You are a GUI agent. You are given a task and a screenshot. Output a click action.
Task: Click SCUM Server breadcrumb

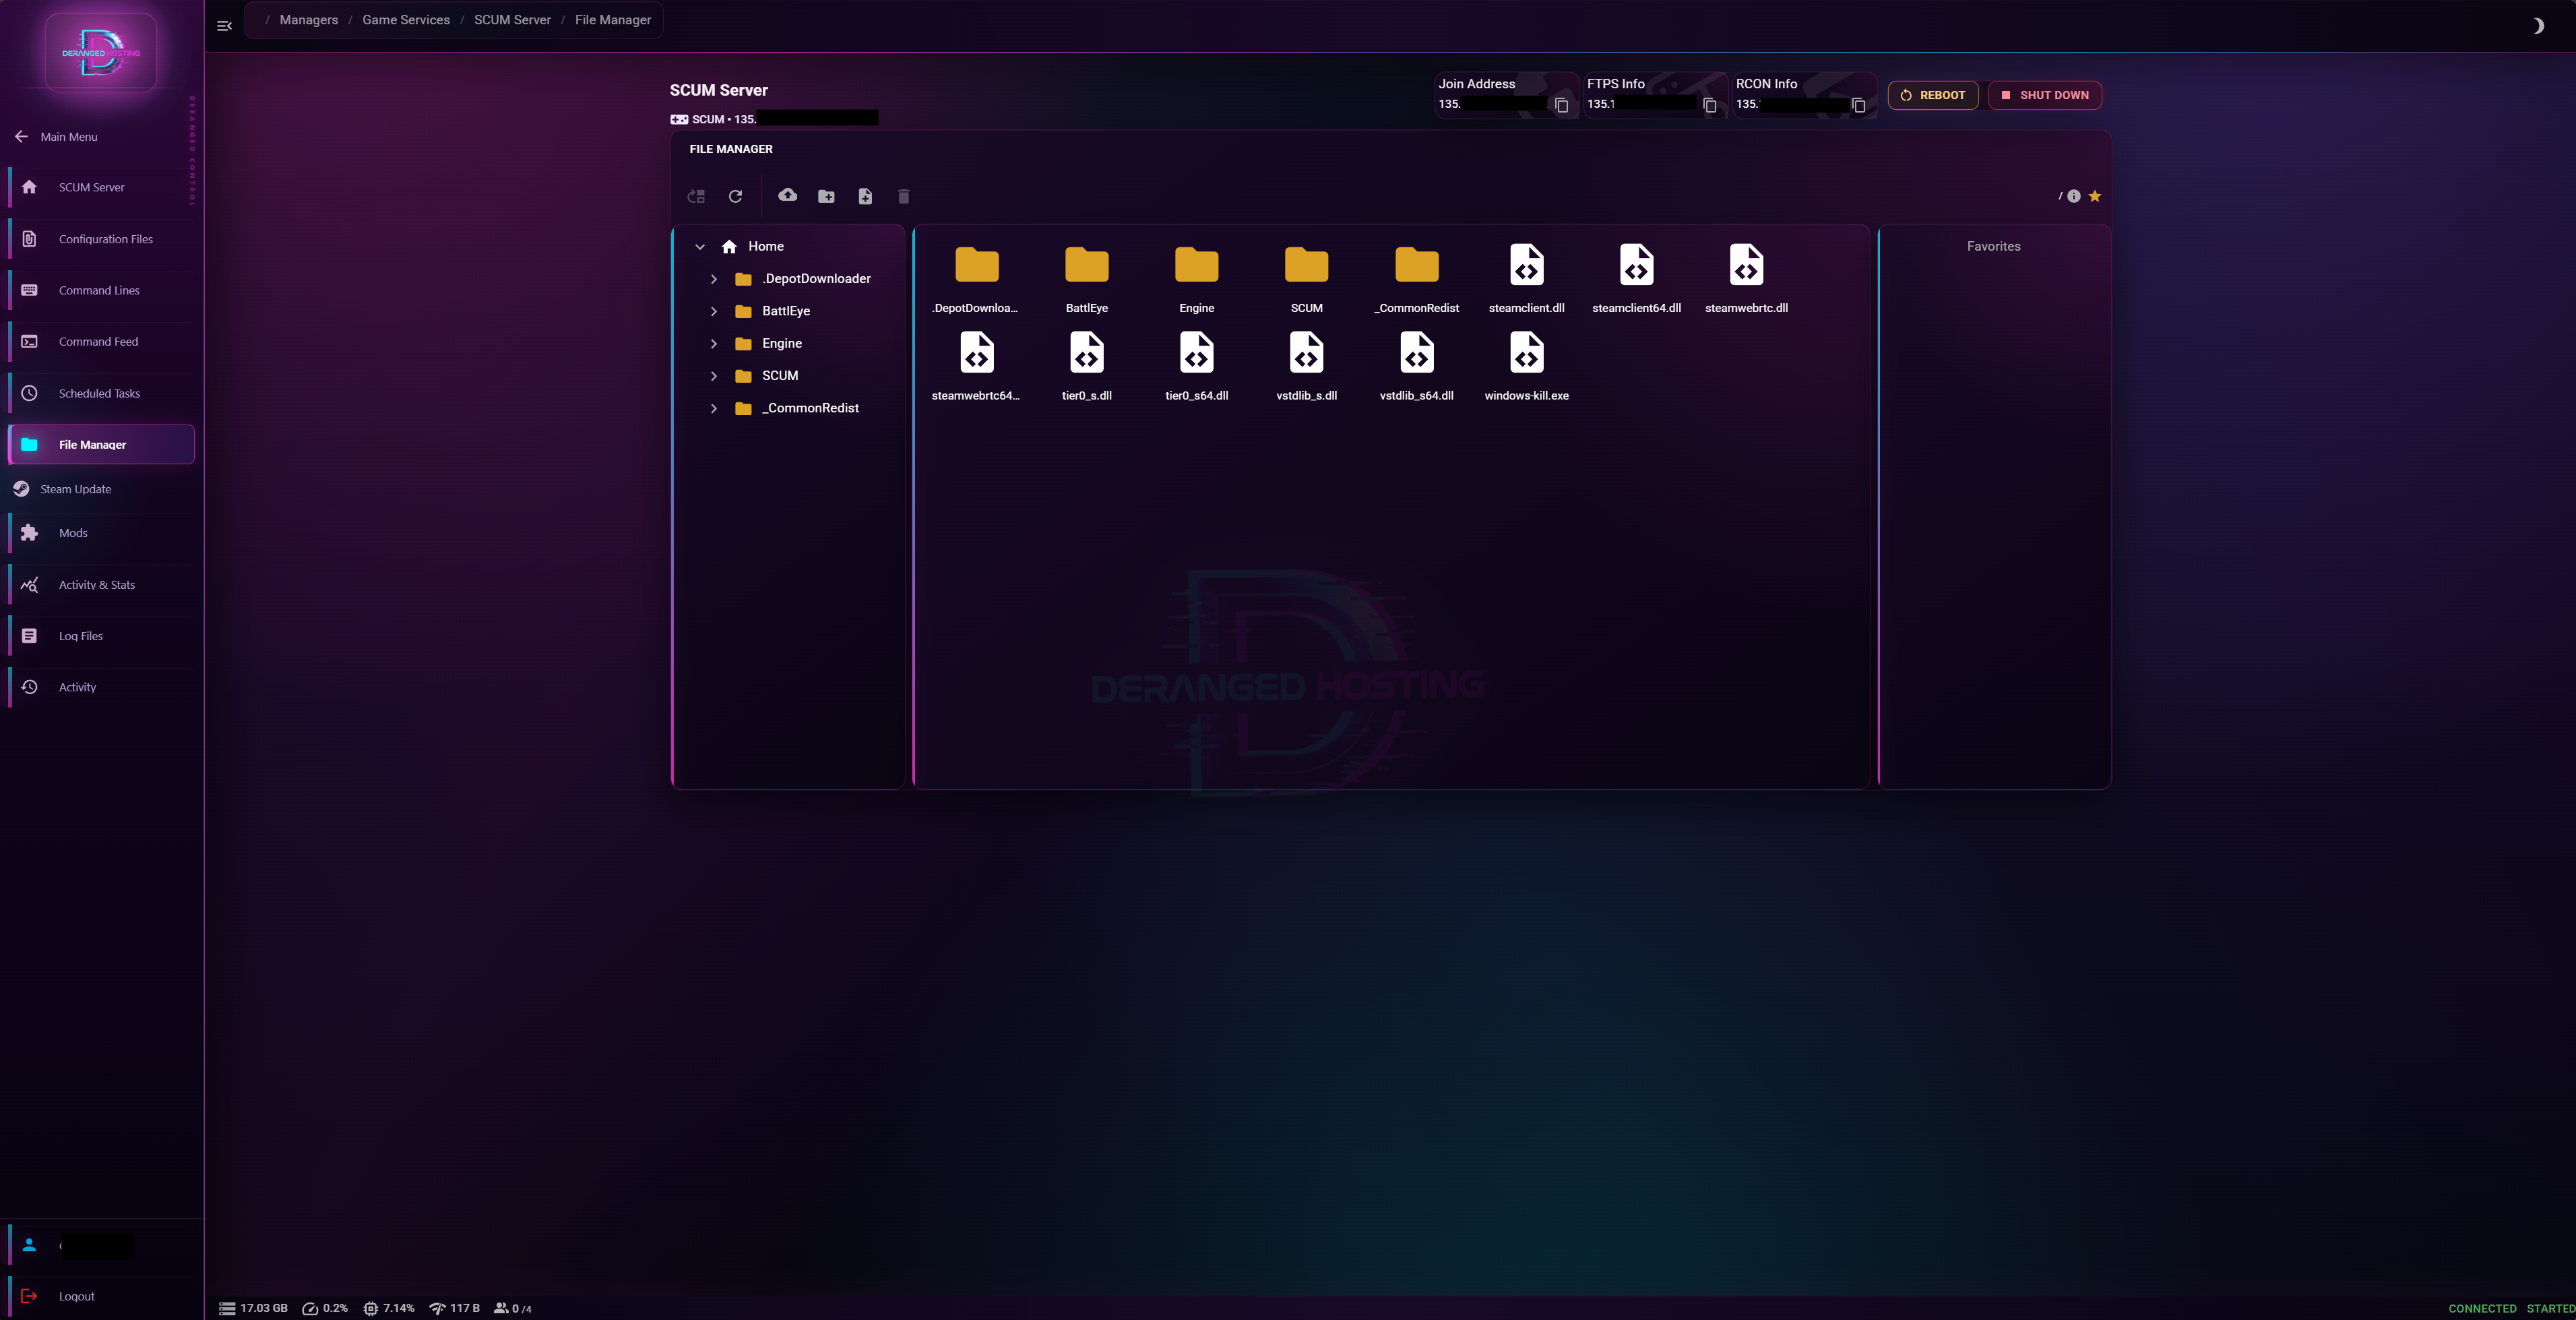tap(512, 20)
